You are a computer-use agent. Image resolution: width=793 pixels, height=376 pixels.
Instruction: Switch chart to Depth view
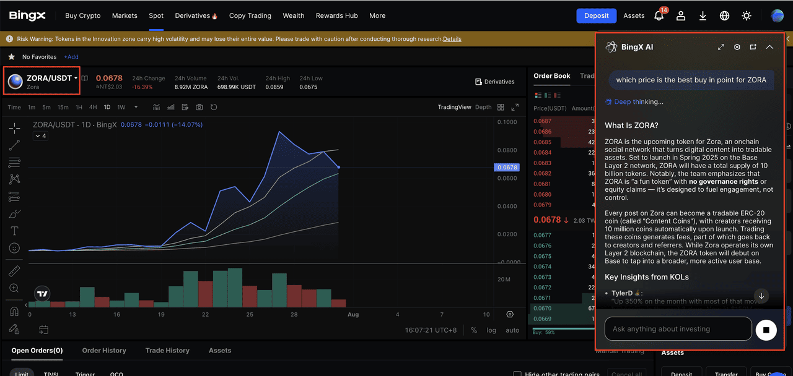[x=483, y=107]
